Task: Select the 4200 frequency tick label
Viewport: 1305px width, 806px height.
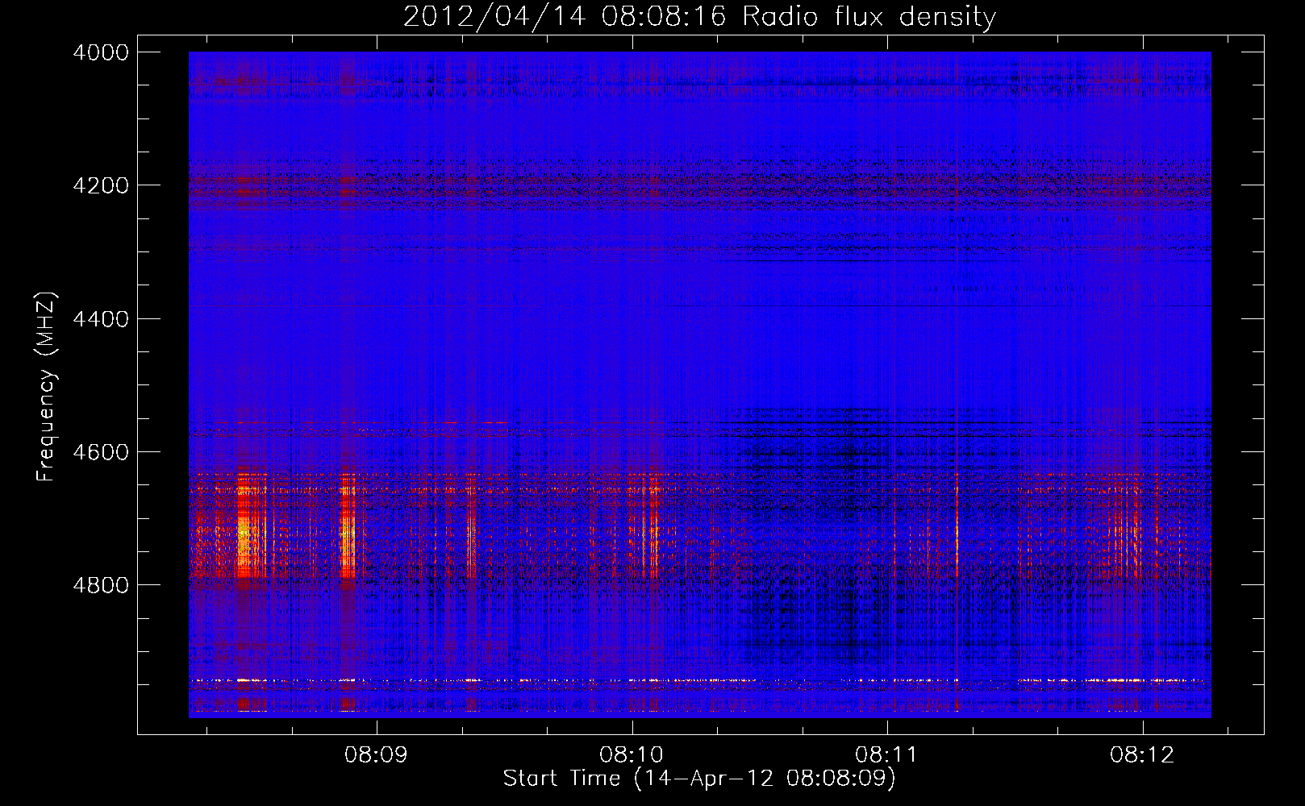Action: tap(101, 185)
